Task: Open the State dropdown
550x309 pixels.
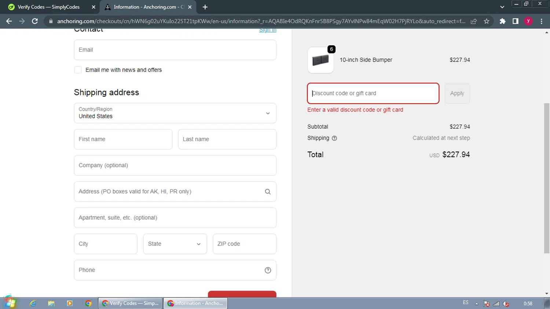Action: point(175,244)
